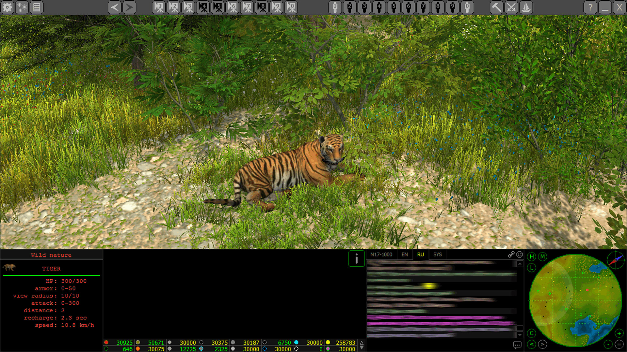Image resolution: width=627 pixels, height=352 pixels.
Task: Toggle the L minimap layer button
Action: pos(532,268)
